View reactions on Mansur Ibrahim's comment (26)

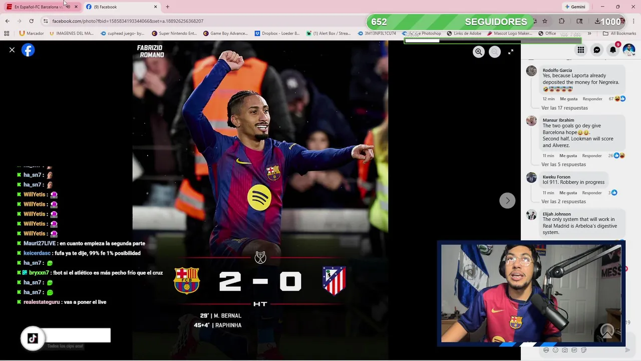tap(617, 156)
